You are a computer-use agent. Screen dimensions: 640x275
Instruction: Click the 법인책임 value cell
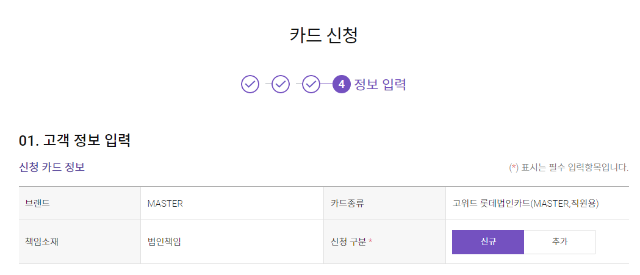click(x=164, y=241)
